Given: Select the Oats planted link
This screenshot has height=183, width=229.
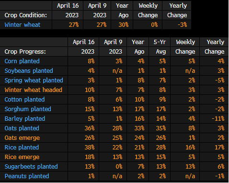Looking at the screenshot, I should 22,128.
